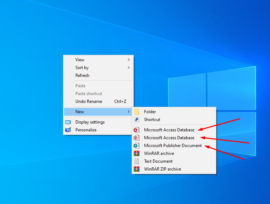Choose Refresh from the context menu
Image resolution: width=270 pixels, height=204 pixels.
pos(98,75)
